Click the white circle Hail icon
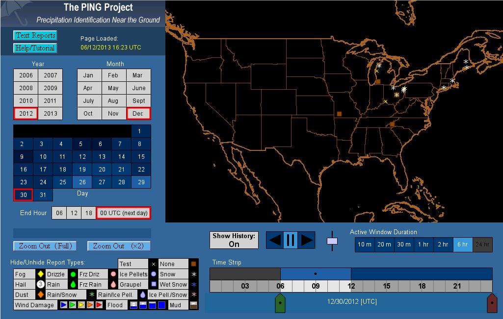This screenshot has width=503, height=319. [41, 284]
